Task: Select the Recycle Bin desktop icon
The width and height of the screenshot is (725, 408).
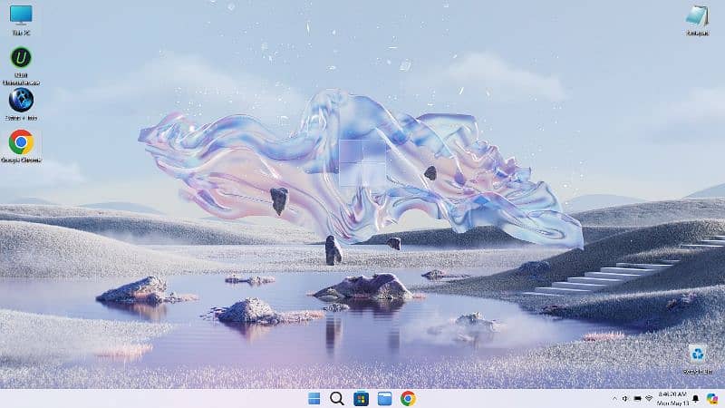Action: pos(696,355)
